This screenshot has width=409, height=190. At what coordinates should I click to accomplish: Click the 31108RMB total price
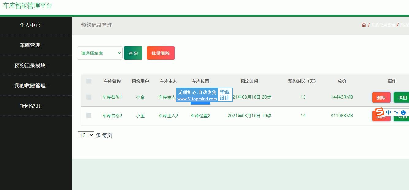click(342, 116)
